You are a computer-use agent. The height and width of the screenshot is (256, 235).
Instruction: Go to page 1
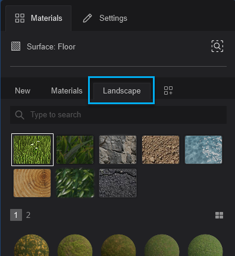[x=16, y=215]
